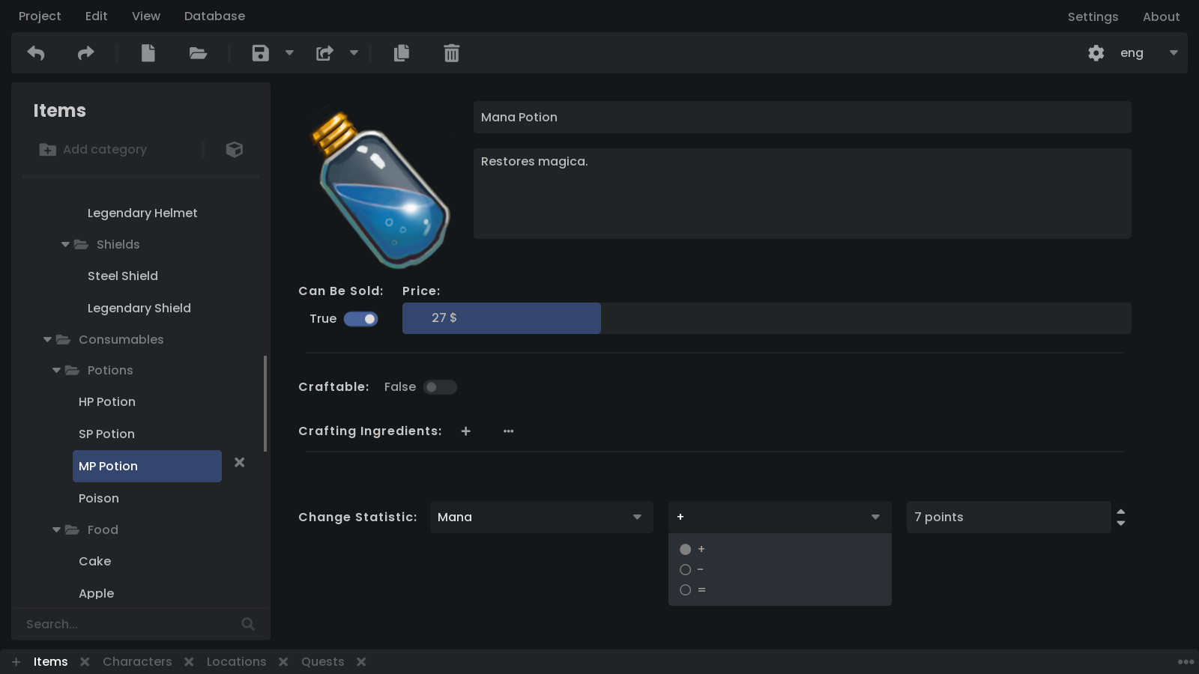Enable the Craftable toggle
The image size is (1199, 674).
coord(440,386)
